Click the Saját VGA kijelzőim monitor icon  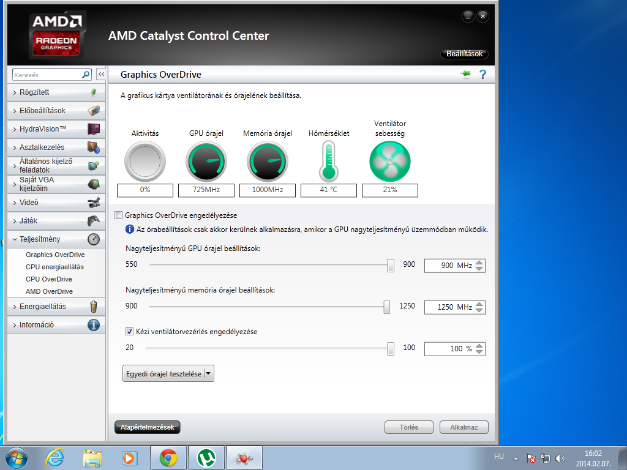coord(94,184)
